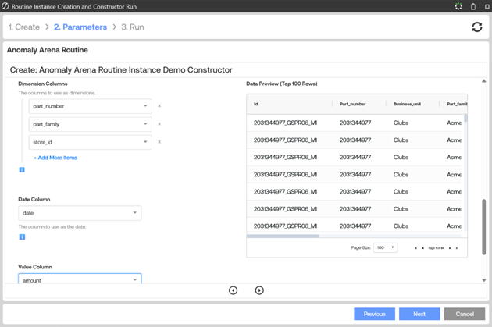Click the form panel vertical scrollbar thumb
This screenshot has height=327, width=492.
click(x=484, y=227)
